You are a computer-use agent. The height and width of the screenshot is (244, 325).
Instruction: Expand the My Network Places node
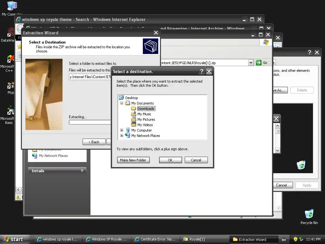pos(122,135)
